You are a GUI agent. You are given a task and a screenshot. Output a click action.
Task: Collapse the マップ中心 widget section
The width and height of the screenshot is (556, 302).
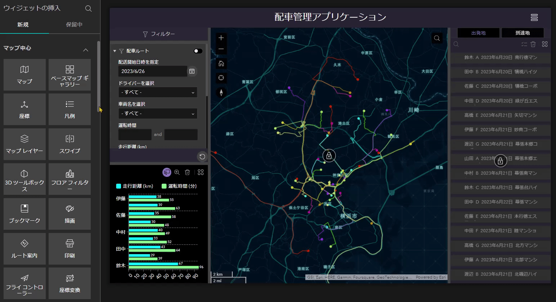pos(86,50)
